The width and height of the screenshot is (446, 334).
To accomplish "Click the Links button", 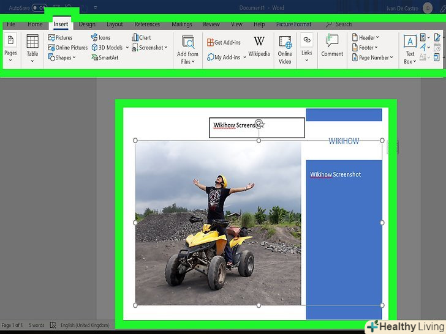I will point(306,46).
